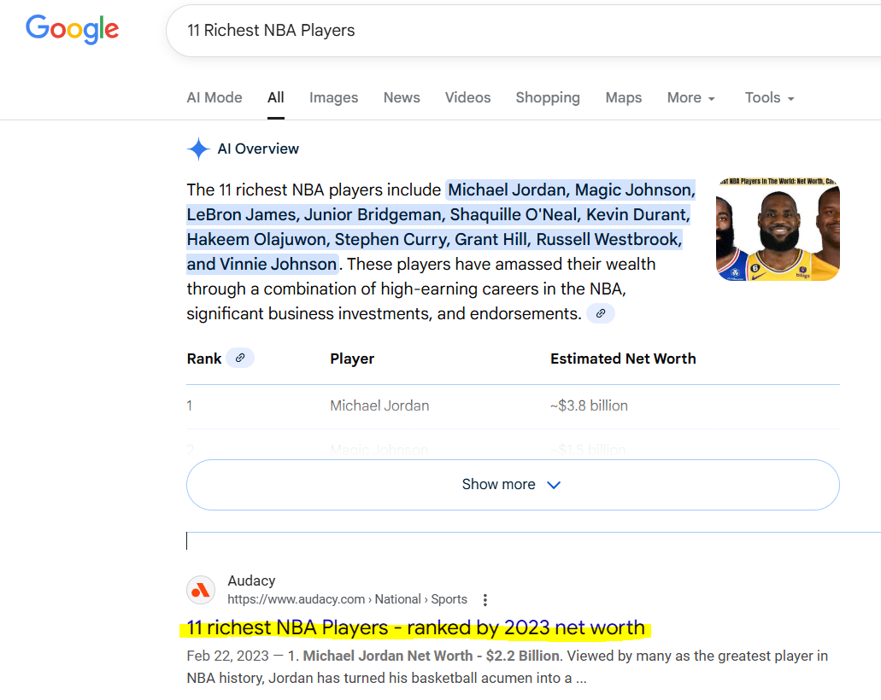Click the link icon beside Rank header
Image resolution: width=881 pixels, height=700 pixels.
point(240,359)
